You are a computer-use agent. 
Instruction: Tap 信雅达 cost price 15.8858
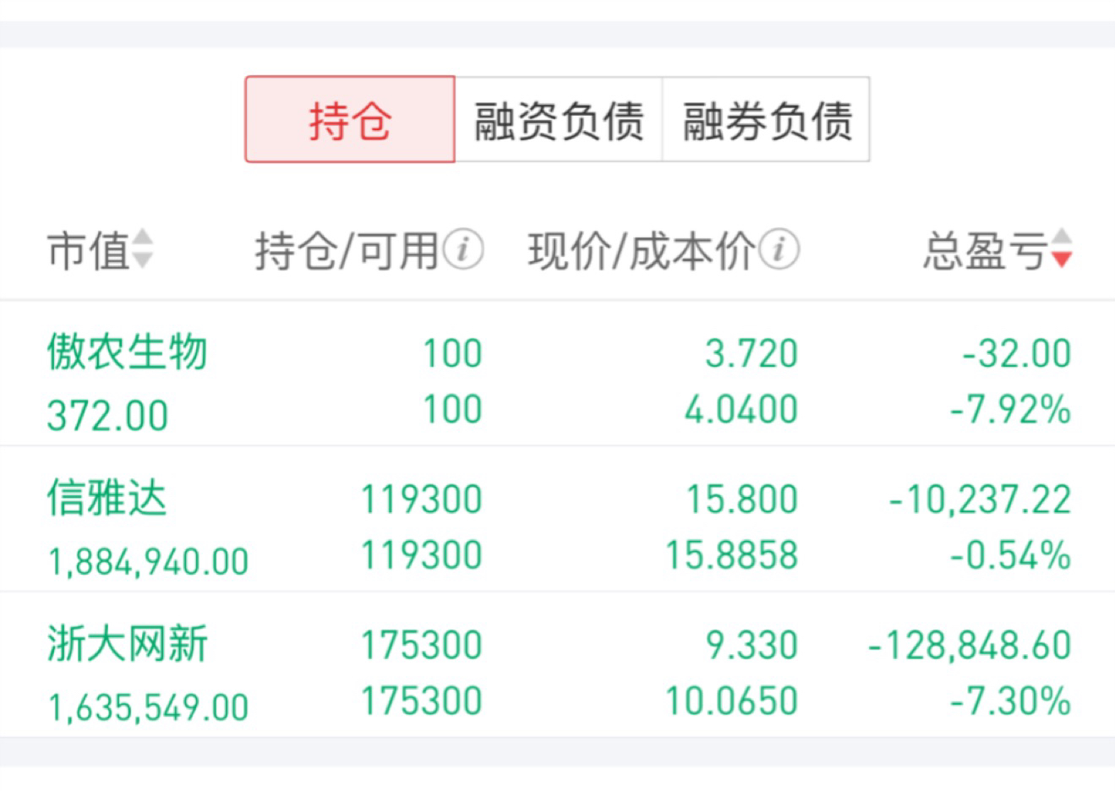pos(732,555)
